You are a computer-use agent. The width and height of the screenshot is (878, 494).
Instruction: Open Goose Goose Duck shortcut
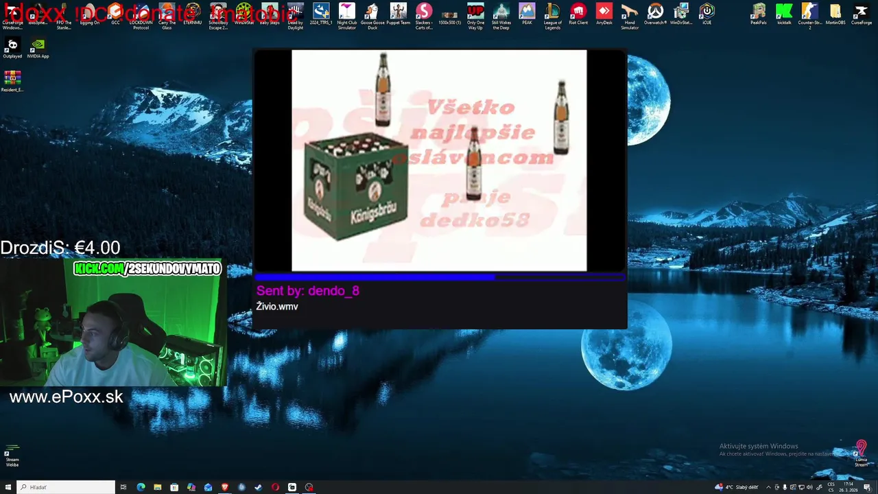372,16
